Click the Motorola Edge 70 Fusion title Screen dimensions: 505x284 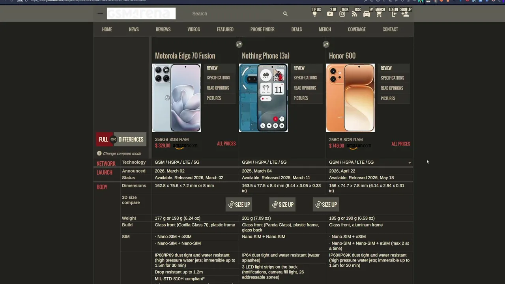(185, 56)
